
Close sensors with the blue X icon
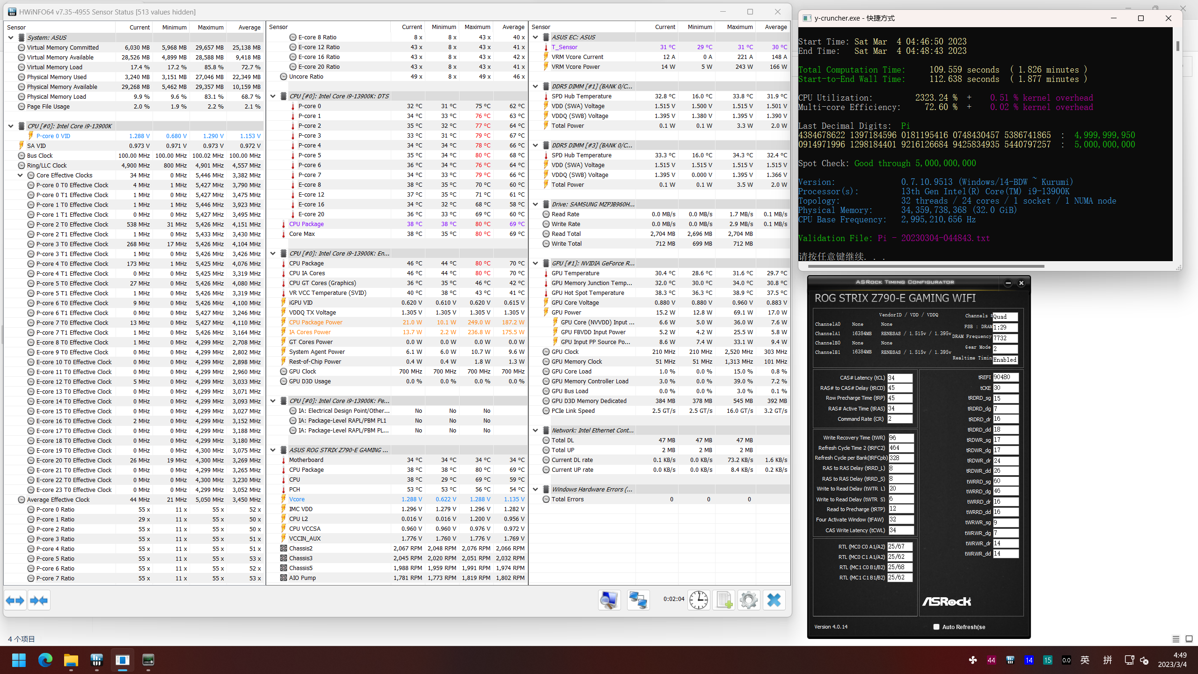[x=774, y=600]
